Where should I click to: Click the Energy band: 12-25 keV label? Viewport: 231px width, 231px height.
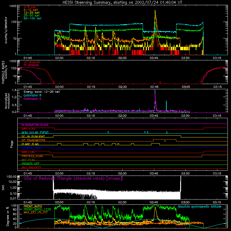pyautogui.click(x=42, y=92)
